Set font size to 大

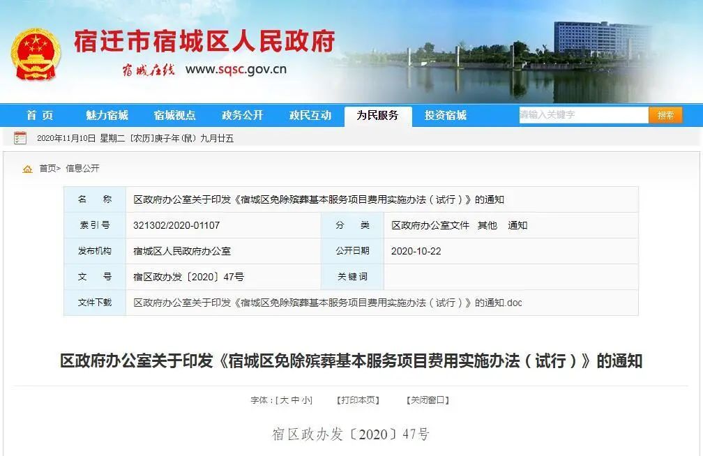285,400
